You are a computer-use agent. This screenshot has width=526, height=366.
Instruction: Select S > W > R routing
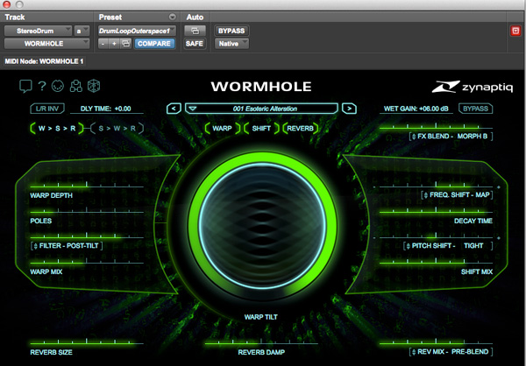point(117,129)
